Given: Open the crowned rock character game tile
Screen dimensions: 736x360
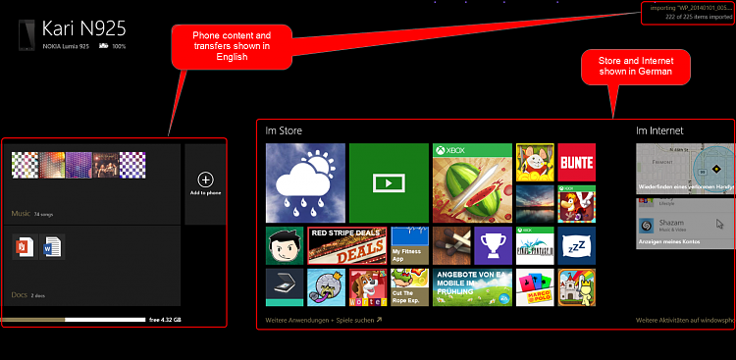Looking at the screenshot, I should pyautogui.click(x=326, y=287).
